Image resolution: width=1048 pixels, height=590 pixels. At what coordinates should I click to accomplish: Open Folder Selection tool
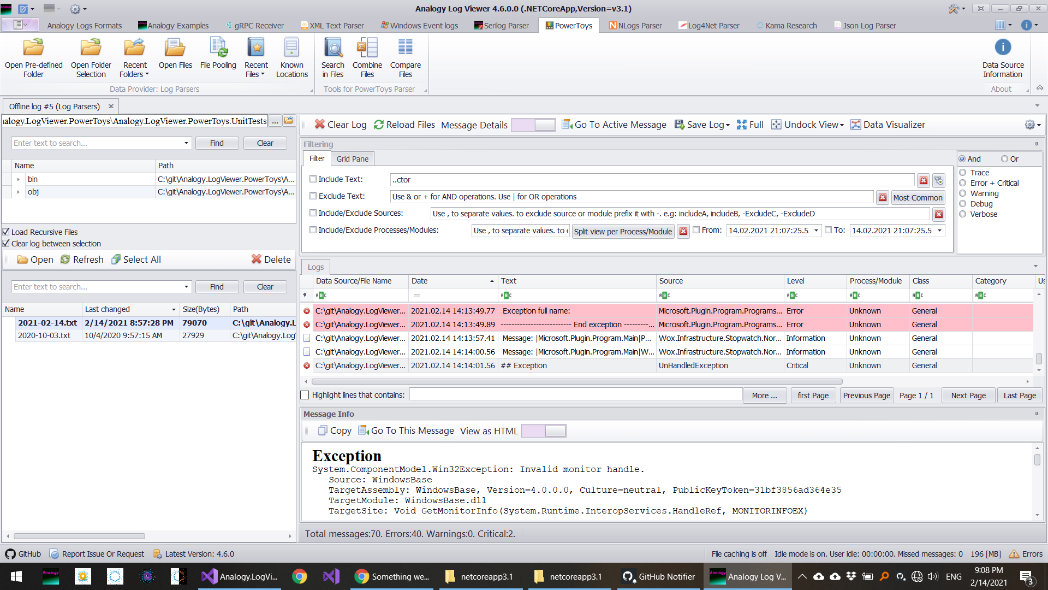91,58
